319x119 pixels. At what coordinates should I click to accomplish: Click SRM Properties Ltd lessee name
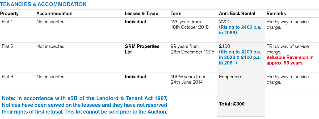pyautogui.click(x=142, y=49)
